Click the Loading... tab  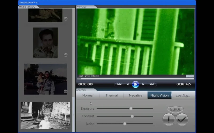183,95
